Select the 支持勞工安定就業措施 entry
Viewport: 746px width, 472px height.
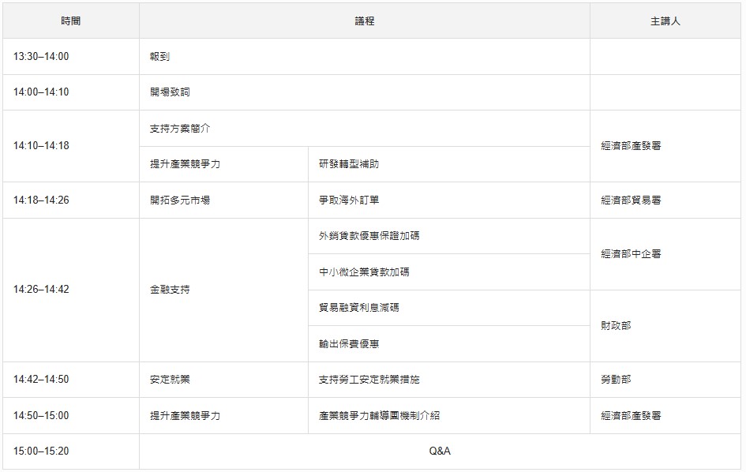tap(369, 380)
